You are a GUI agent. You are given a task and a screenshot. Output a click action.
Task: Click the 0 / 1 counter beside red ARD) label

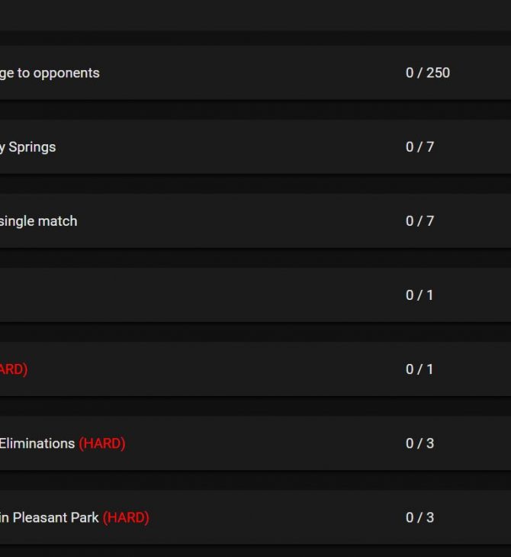(x=419, y=369)
